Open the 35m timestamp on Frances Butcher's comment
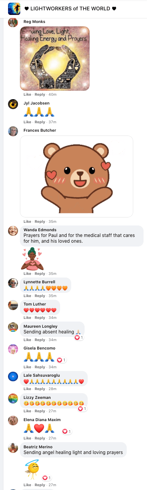 click(x=52, y=222)
